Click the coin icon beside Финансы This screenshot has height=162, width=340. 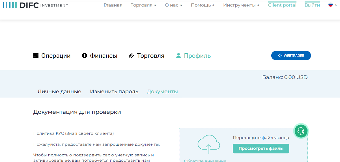[x=85, y=56]
